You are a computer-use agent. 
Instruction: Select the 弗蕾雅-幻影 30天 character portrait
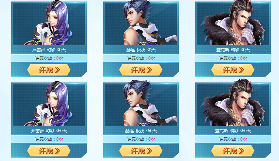click(x=49, y=24)
